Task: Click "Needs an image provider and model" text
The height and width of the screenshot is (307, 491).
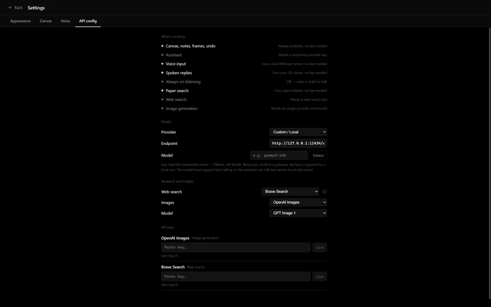Action: click(299, 108)
